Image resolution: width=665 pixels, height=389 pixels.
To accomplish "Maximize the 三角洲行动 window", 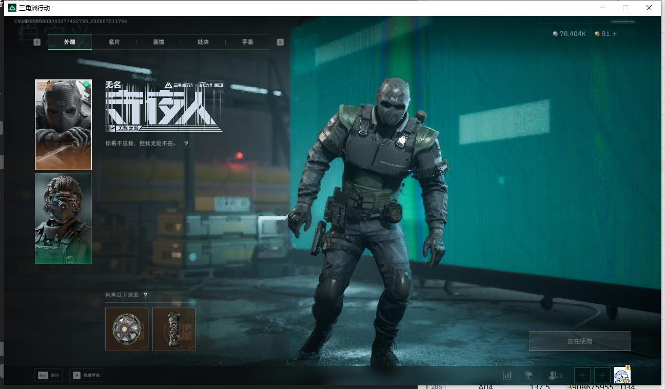I will (625, 8).
